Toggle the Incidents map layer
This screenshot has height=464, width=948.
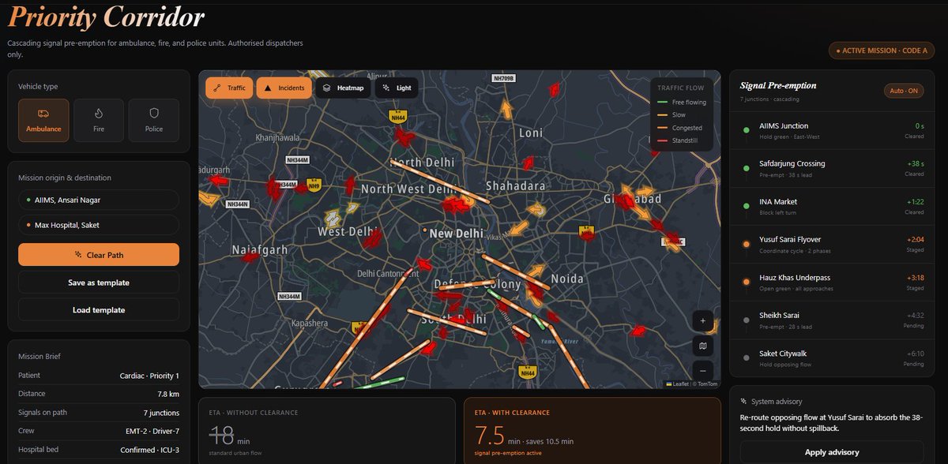[284, 88]
